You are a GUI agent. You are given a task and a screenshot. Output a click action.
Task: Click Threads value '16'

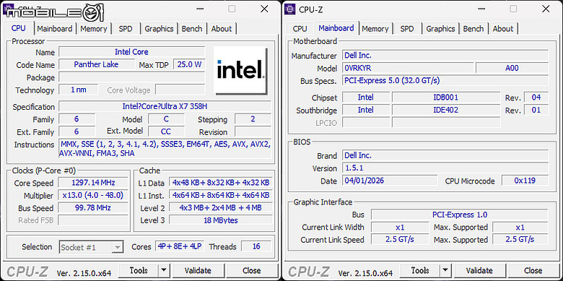click(x=256, y=246)
